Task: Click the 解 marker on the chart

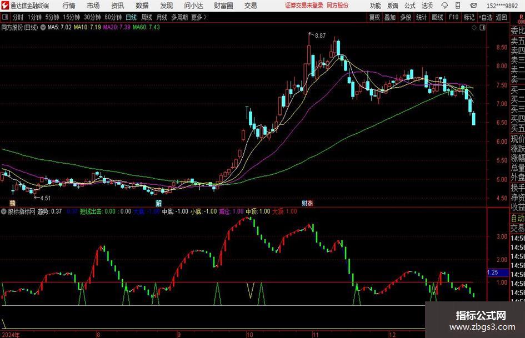Action: [159, 203]
